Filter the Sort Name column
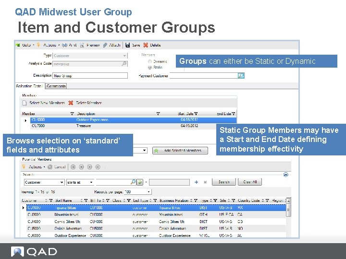The image size is (346, 259). coord(86,200)
